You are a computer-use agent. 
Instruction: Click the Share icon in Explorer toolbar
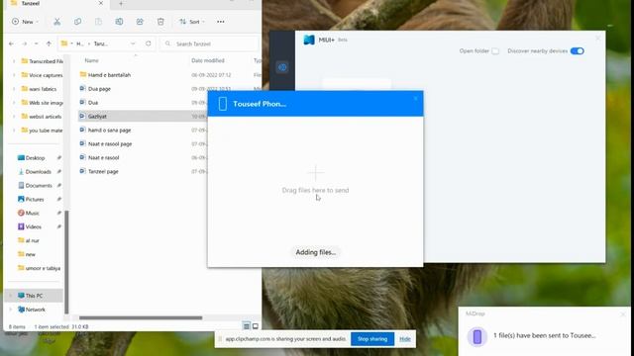click(140, 22)
